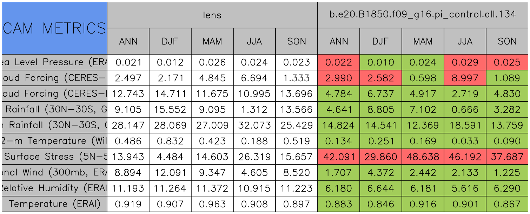Click the b.e20.B1850.f09_g16.pi_control.all.134 header
The image size is (530, 214).
tap(423, 15)
